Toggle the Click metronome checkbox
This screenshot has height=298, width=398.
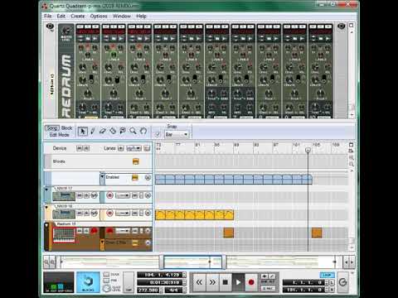pyautogui.click(x=106, y=275)
